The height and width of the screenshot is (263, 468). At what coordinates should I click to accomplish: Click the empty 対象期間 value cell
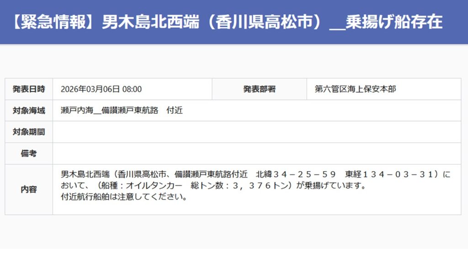[256, 132]
